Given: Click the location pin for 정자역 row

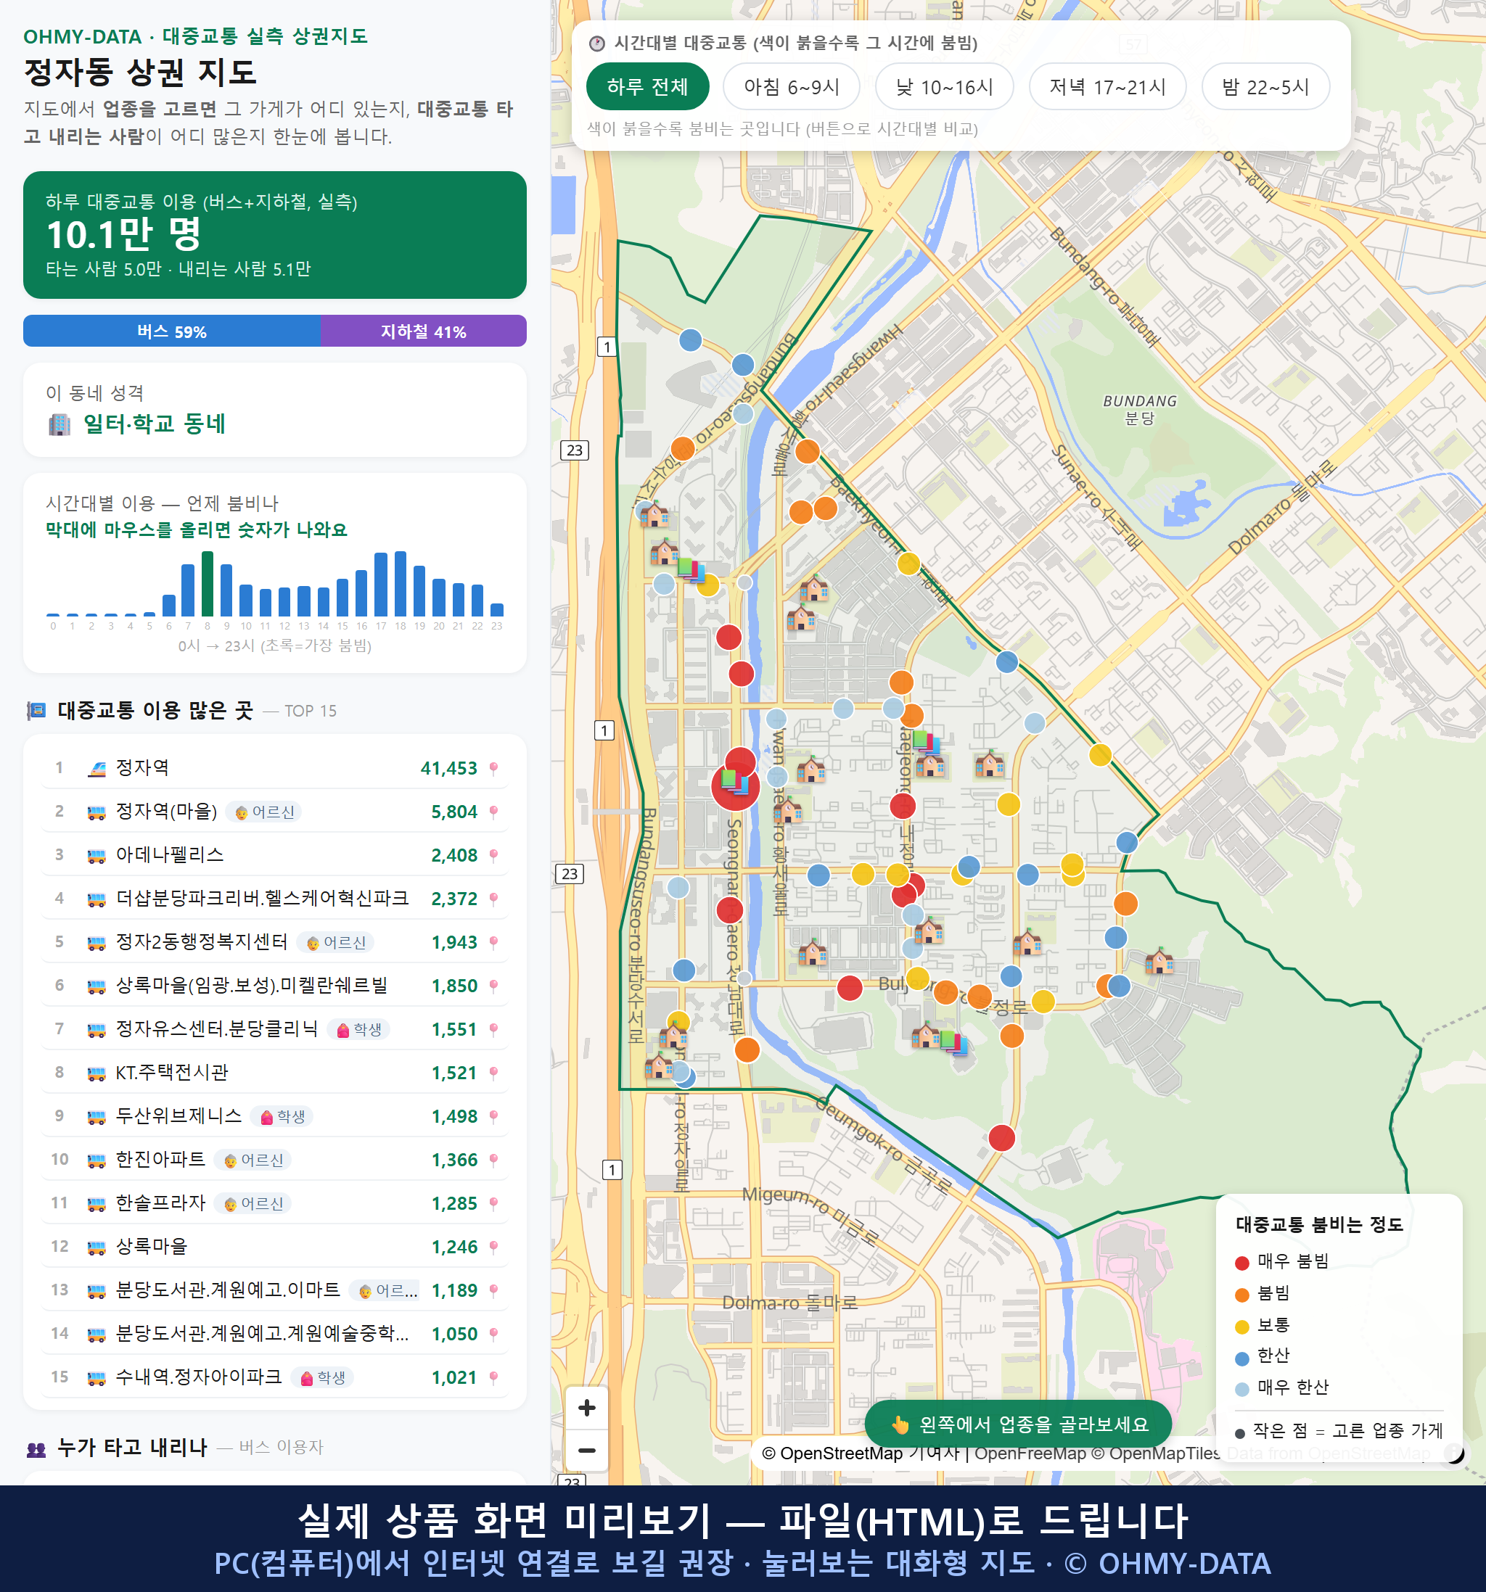Looking at the screenshot, I should pyautogui.click(x=493, y=769).
